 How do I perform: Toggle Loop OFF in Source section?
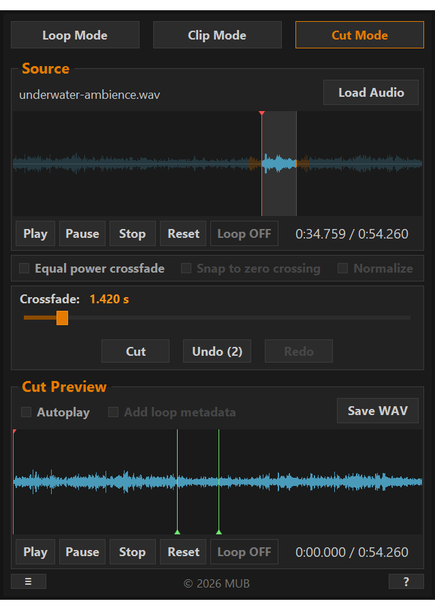244,233
